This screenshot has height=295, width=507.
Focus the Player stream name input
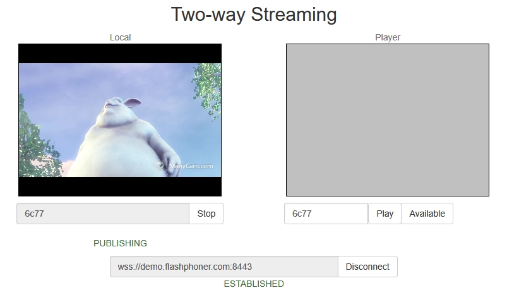click(x=326, y=214)
